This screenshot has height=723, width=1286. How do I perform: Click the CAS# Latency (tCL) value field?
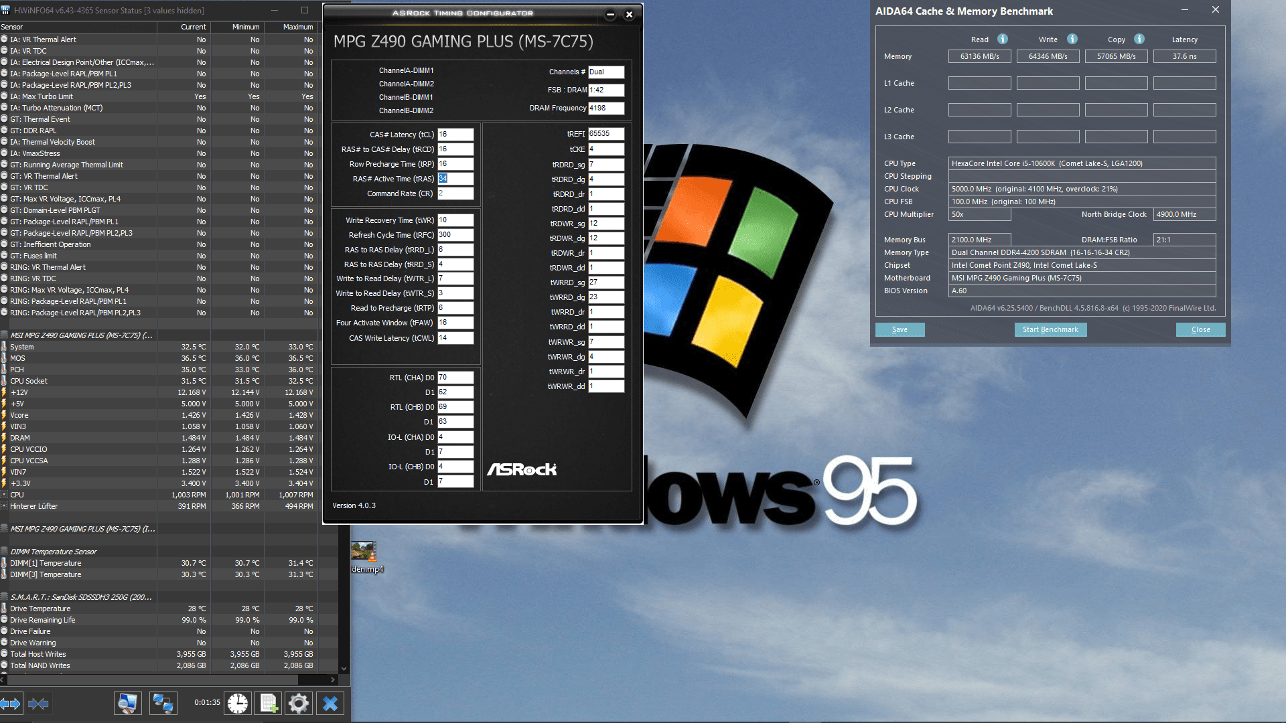click(455, 135)
